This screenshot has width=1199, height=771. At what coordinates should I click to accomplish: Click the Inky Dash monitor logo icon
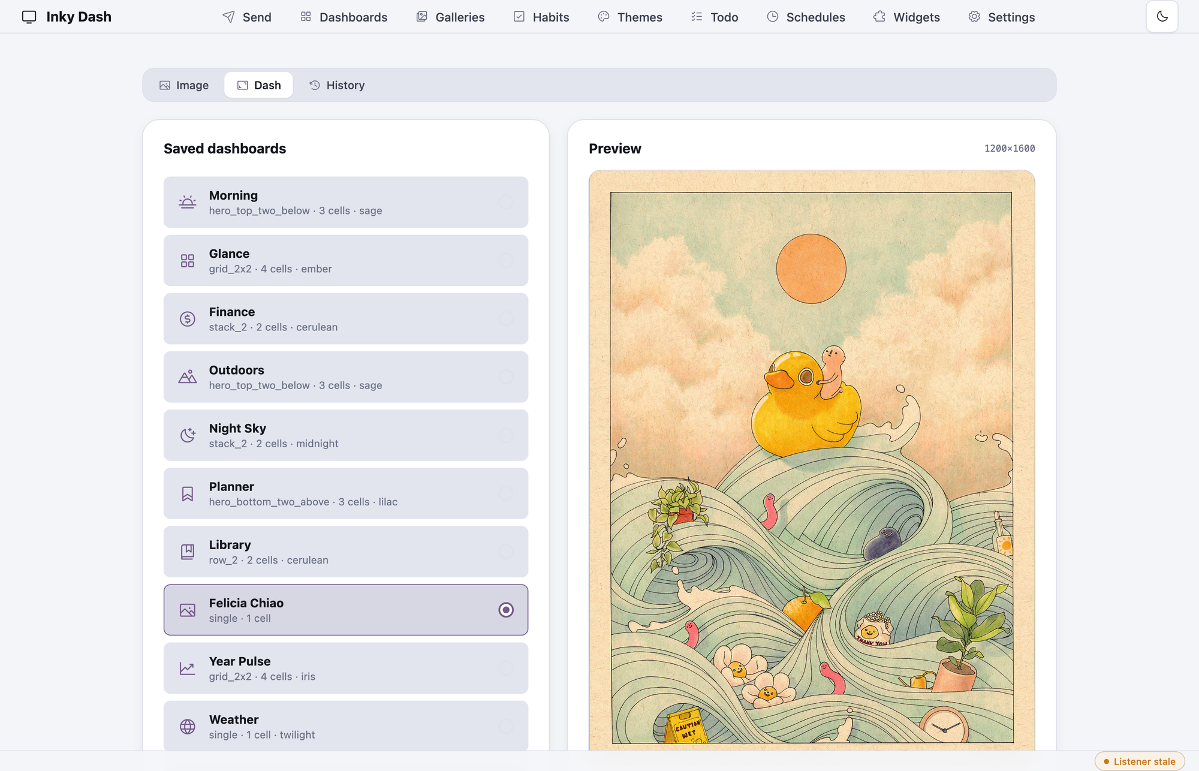(x=29, y=17)
